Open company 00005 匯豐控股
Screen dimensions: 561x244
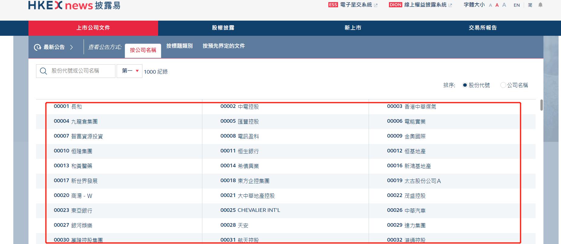point(240,122)
